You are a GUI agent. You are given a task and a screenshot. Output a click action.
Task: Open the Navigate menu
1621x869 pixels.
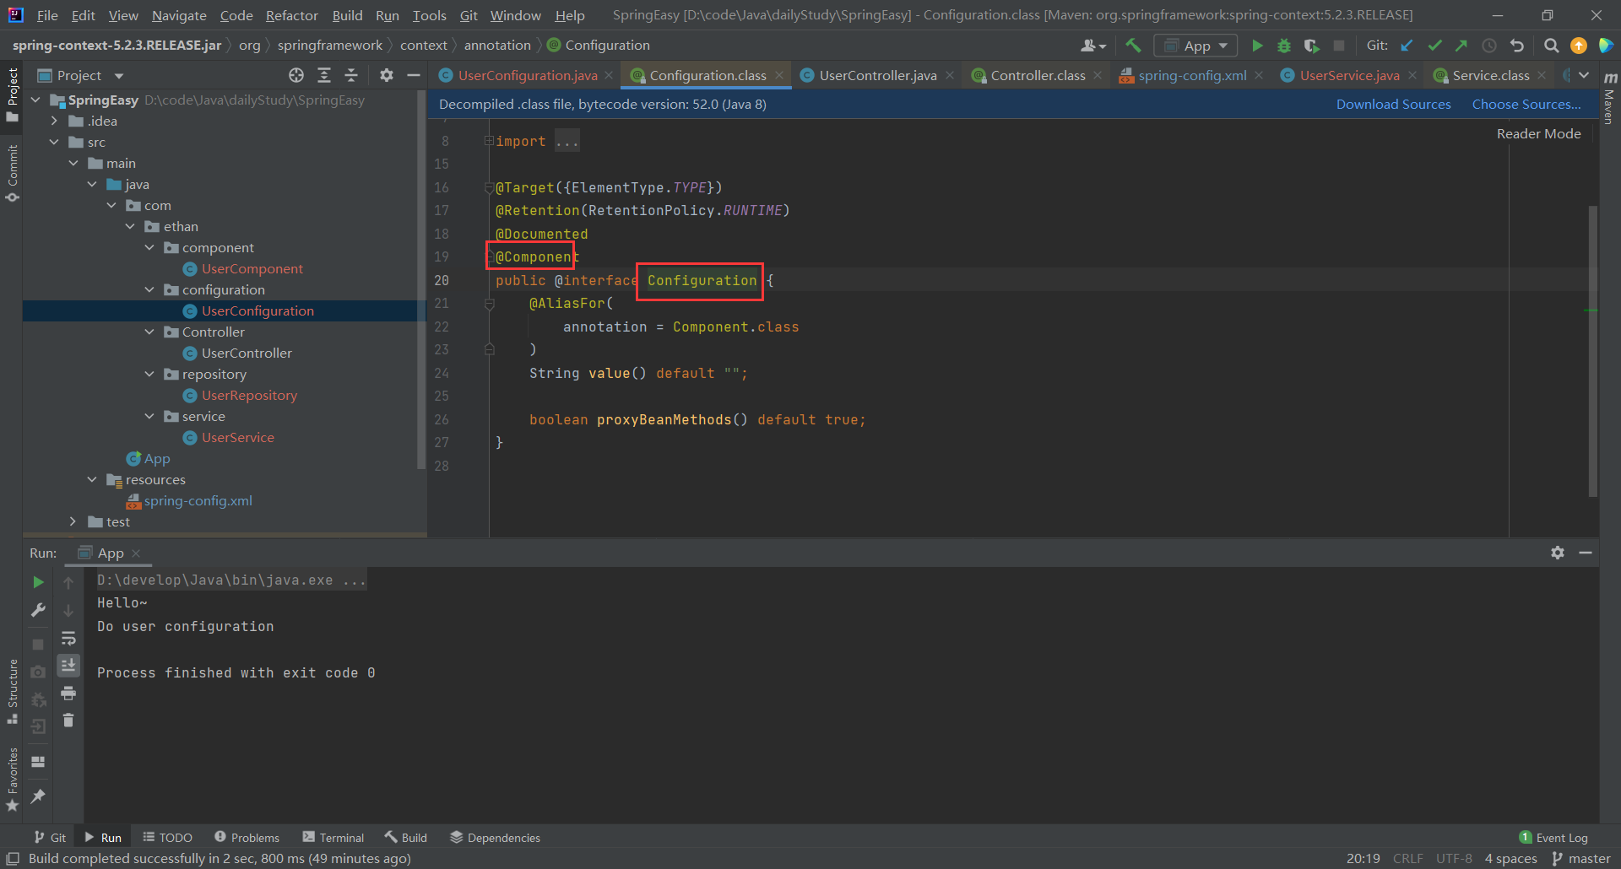pyautogui.click(x=179, y=15)
